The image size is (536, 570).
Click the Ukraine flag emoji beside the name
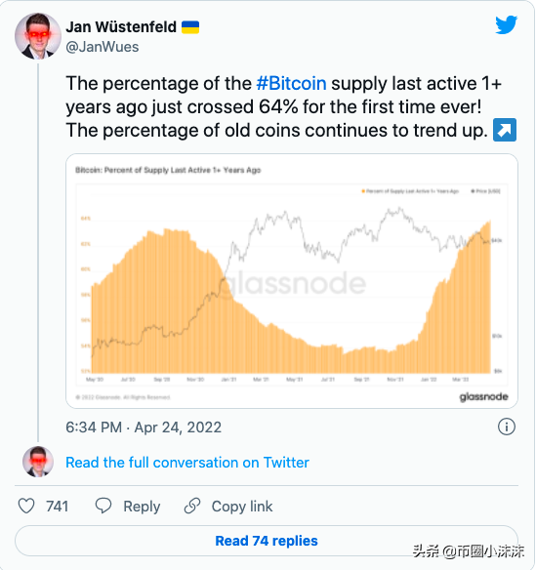[190, 27]
